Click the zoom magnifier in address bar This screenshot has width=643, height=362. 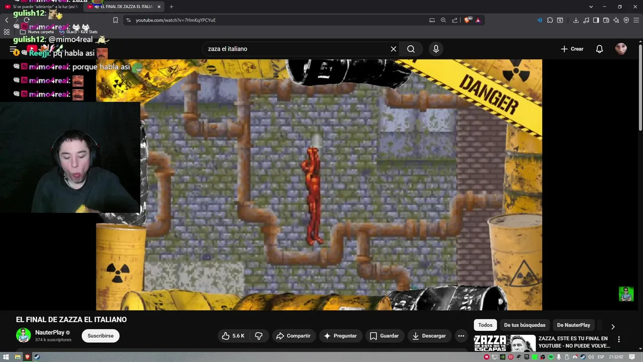coord(443,20)
